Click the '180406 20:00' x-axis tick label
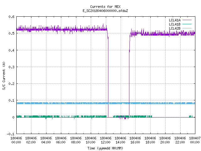The height and width of the screenshot is (151, 201). pyautogui.click(x=165, y=140)
